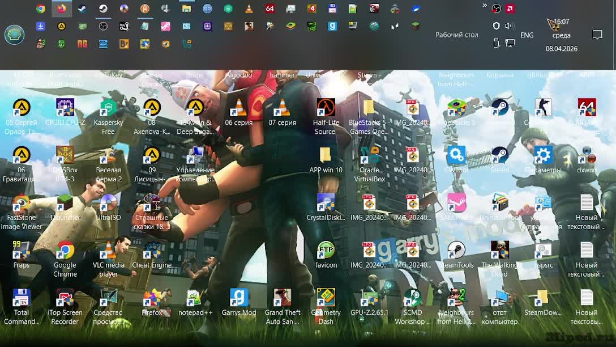
Task: Click the Firefox icon in the taskbar
Action: pos(62,9)
